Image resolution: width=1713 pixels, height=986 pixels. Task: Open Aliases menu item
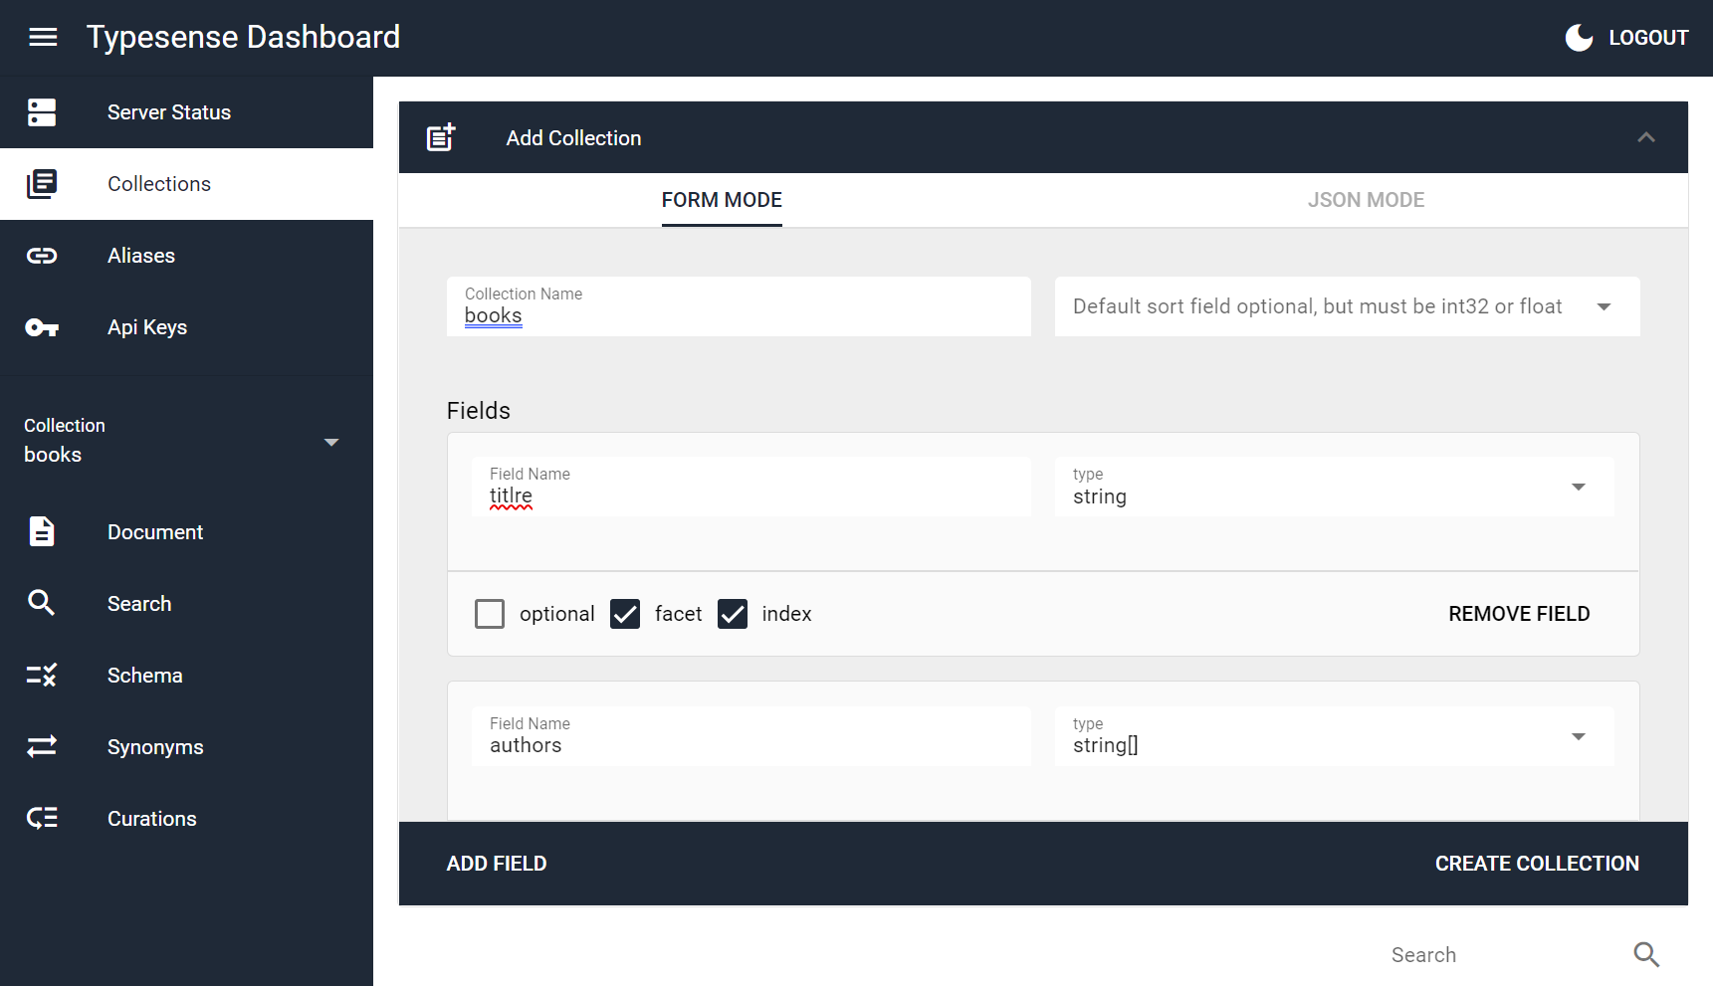tap(186, 256)
